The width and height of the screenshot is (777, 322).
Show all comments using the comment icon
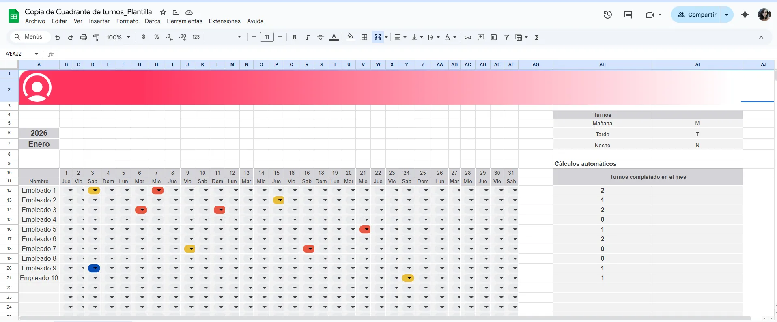click(628, 15)
